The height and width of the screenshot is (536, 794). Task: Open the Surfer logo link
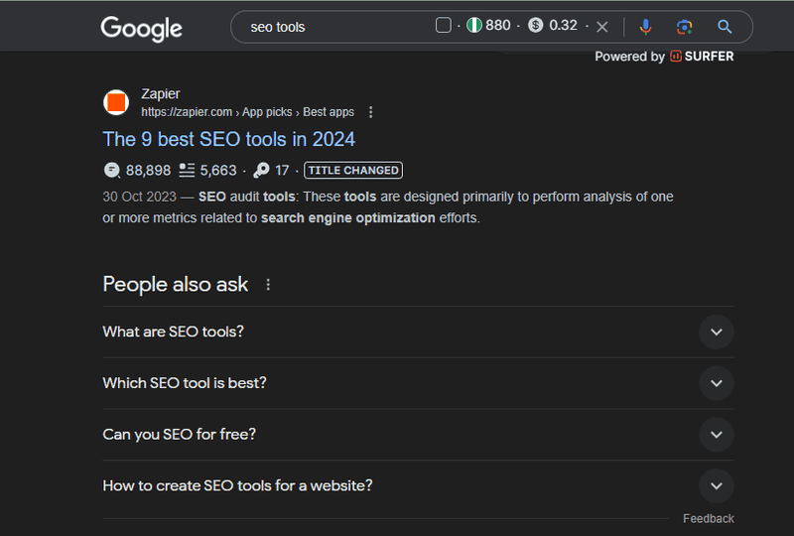(x=702, y=57)
